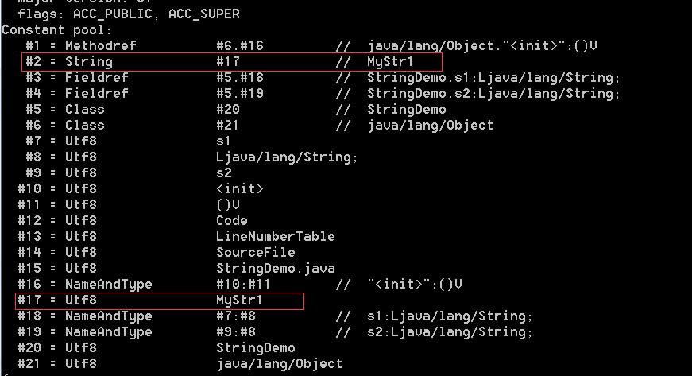Image resolution: width=692 pixels, height=376 pixels.
Task: Click the <init> value on line #10
Action: (x=240, y=189)
